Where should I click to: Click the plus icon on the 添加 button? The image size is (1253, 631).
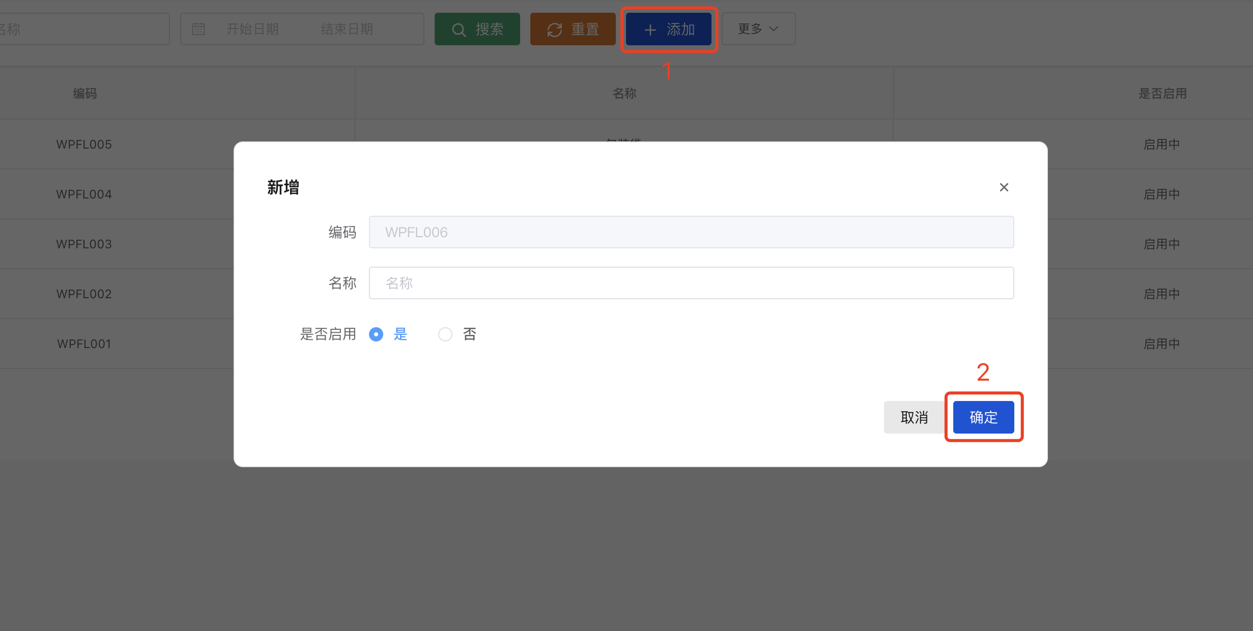point(650,30)
